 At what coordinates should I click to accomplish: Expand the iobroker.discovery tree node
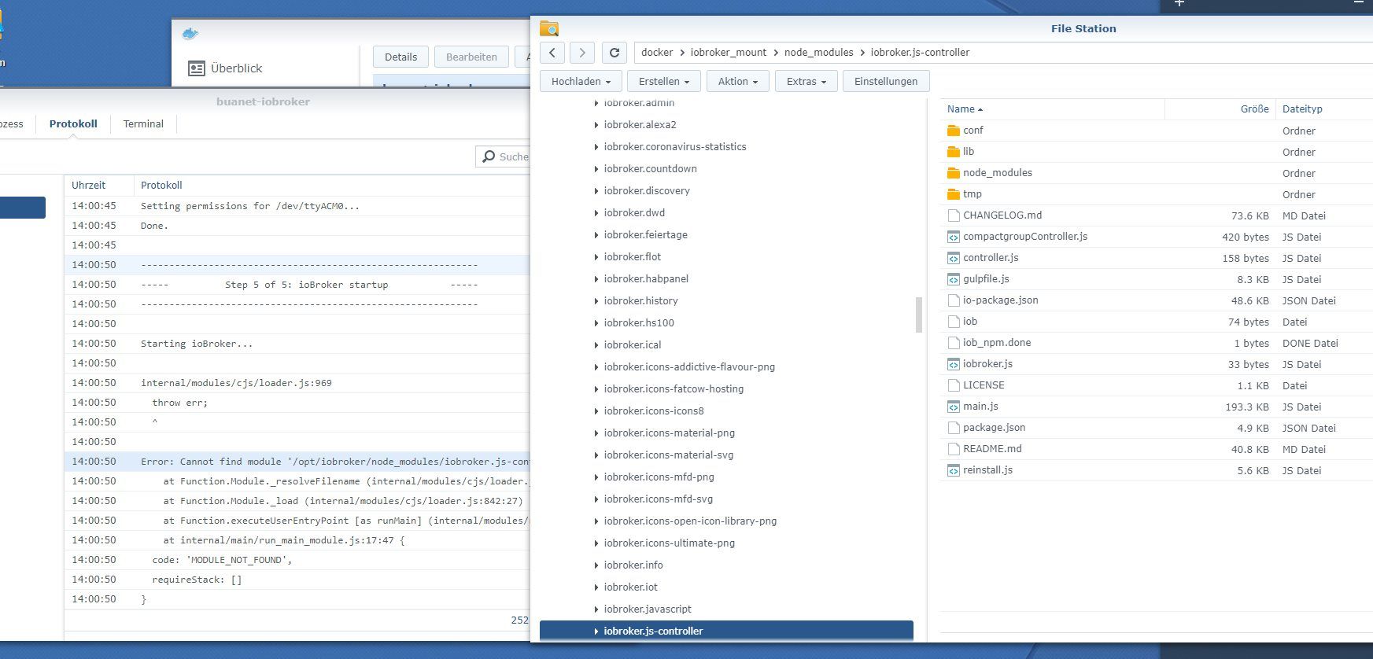(x=596, y=191)
